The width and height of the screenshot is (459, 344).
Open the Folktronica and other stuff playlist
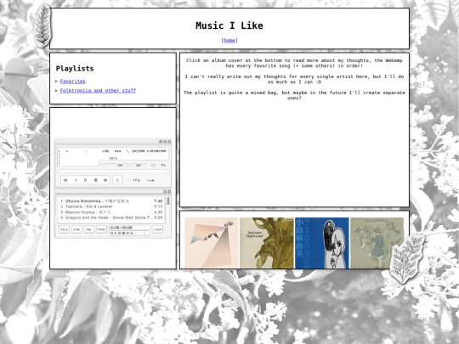(x=98, y=90)
